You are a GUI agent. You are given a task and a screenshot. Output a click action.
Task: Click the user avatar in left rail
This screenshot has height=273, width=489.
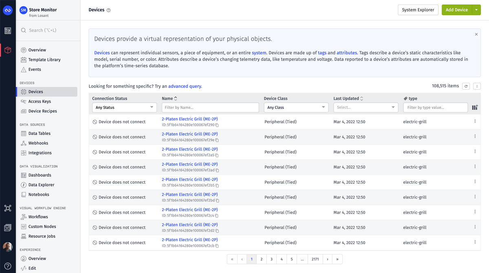[x=8, y=247]
